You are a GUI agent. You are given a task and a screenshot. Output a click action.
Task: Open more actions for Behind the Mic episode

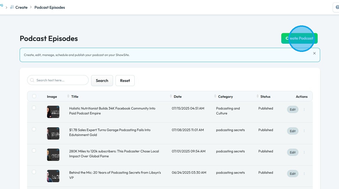(x=304, y=174)
